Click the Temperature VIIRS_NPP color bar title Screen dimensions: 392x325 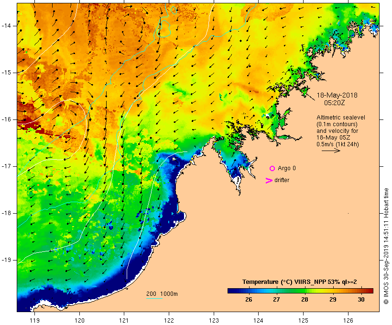(300, 282)
